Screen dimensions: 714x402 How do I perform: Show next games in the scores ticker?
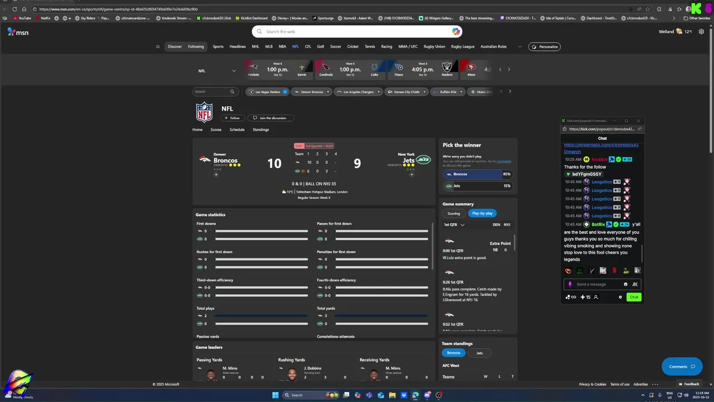[x=509, y=69]
